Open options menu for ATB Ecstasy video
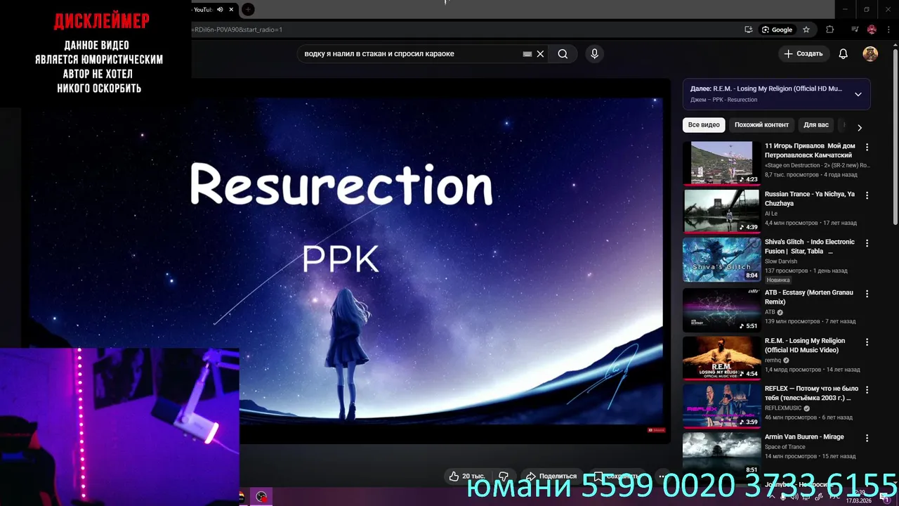 (867, 294)
